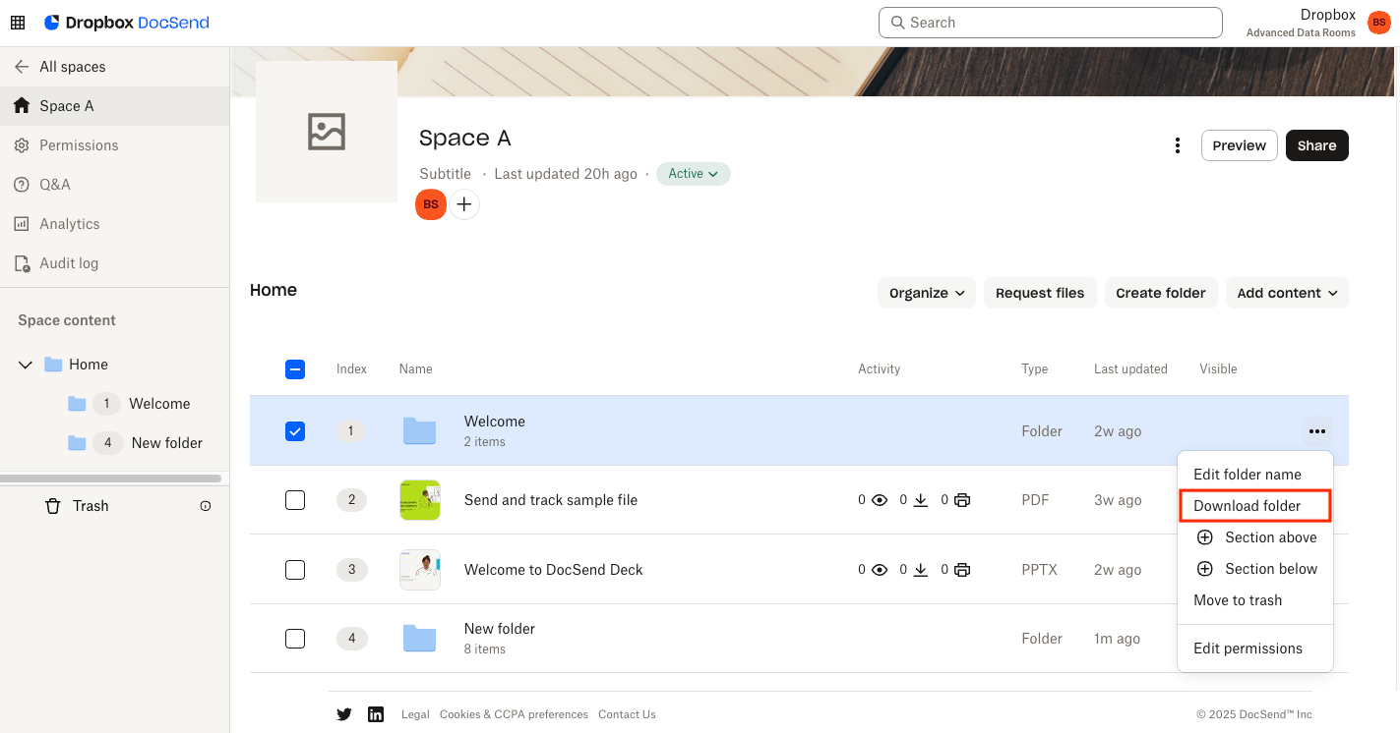Click the more options kebab next to Preview

click(1178, 144)
